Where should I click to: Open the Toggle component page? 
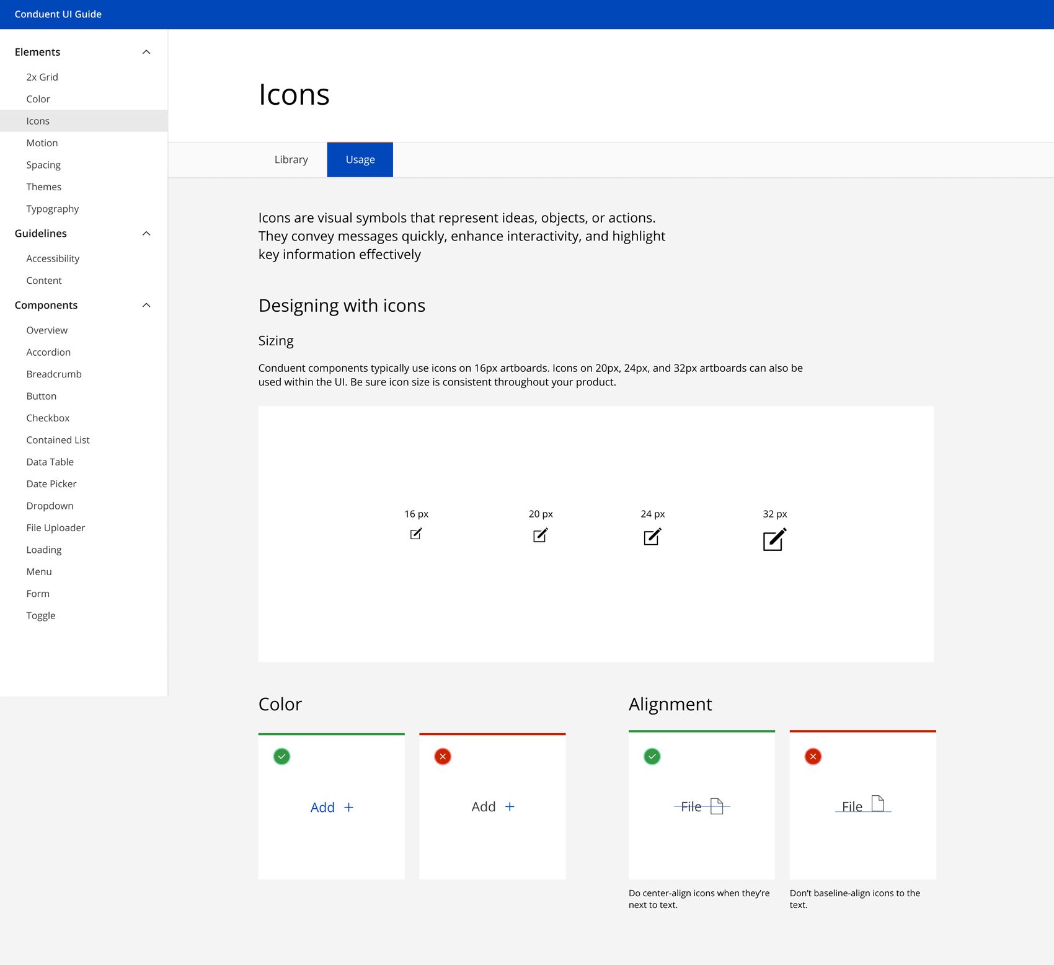84,615
